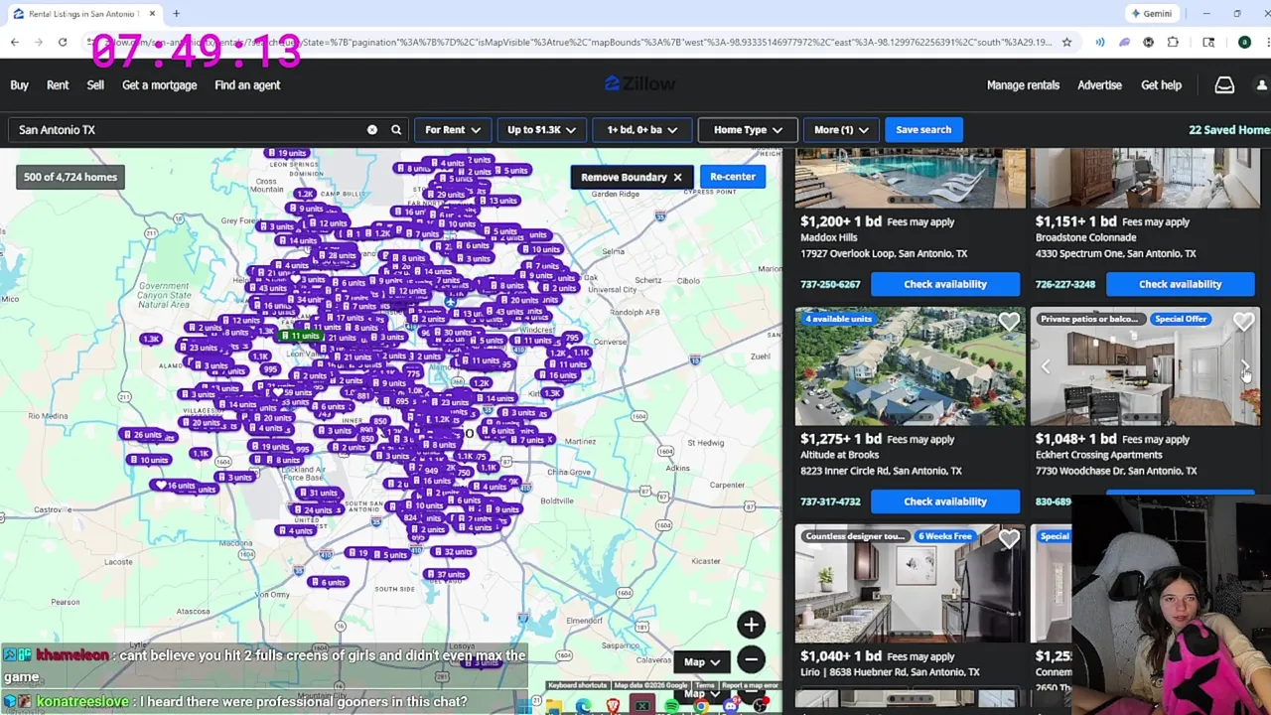
Task: Check availability for Broadstone Colonnade
Action: [1180, 284]
